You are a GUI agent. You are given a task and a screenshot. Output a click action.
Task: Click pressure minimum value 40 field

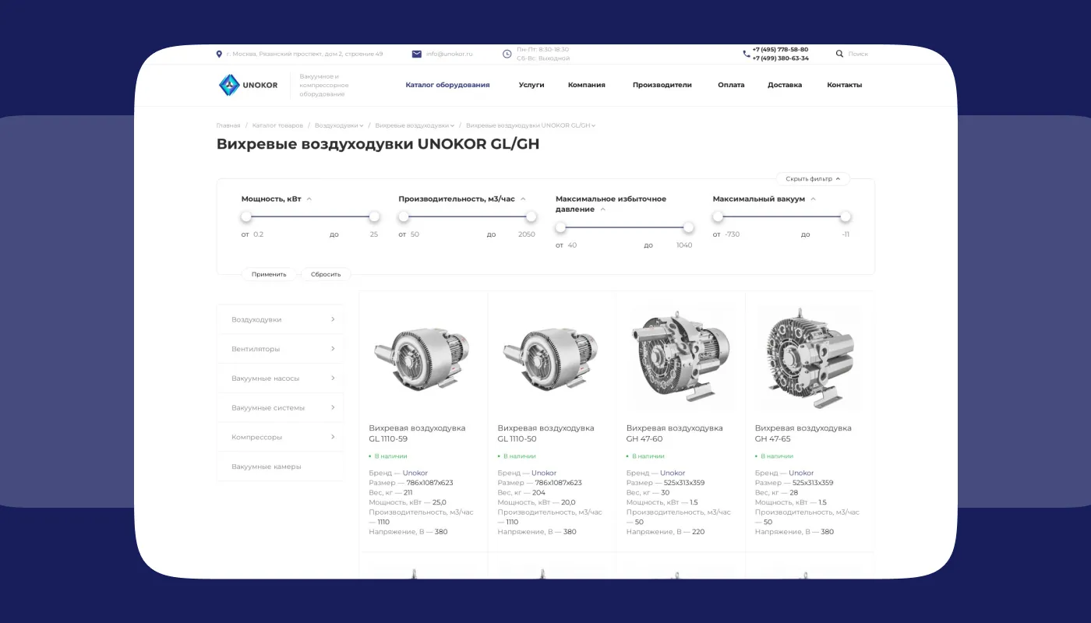pos(573,245)
